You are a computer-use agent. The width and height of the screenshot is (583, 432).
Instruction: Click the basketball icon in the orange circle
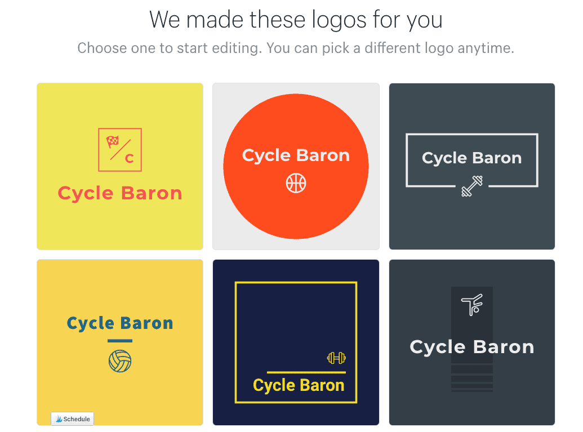pyautogui.click(x=296, y=183)
